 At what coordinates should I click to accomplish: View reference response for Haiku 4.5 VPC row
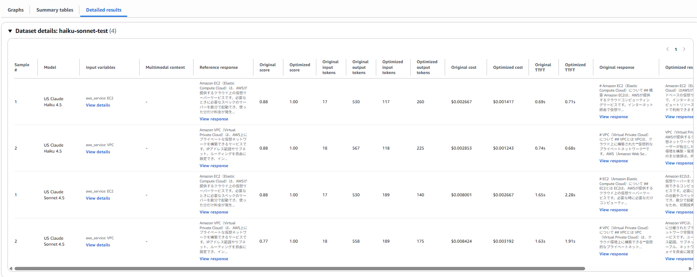click(214, 166)
